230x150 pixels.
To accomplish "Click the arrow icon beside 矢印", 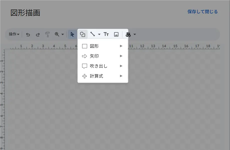I will [85, 56].
